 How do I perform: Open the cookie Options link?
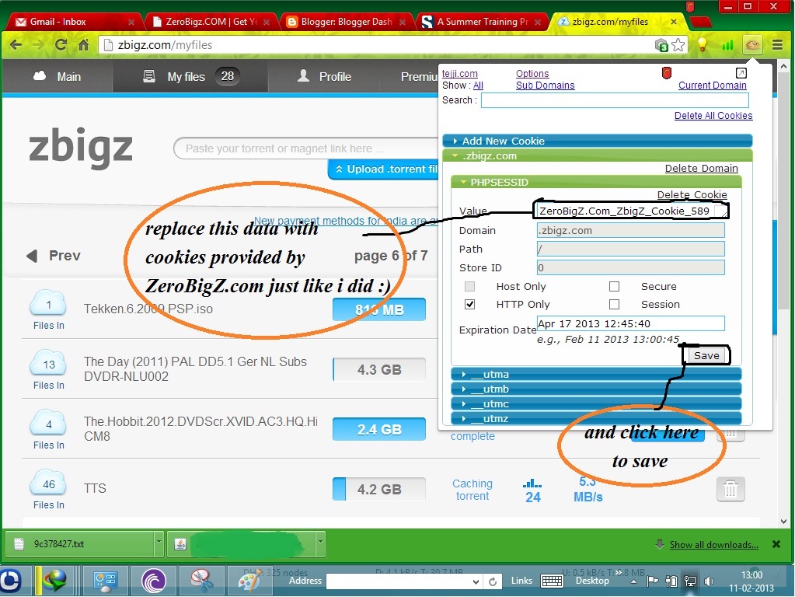(x=532, y=74)
